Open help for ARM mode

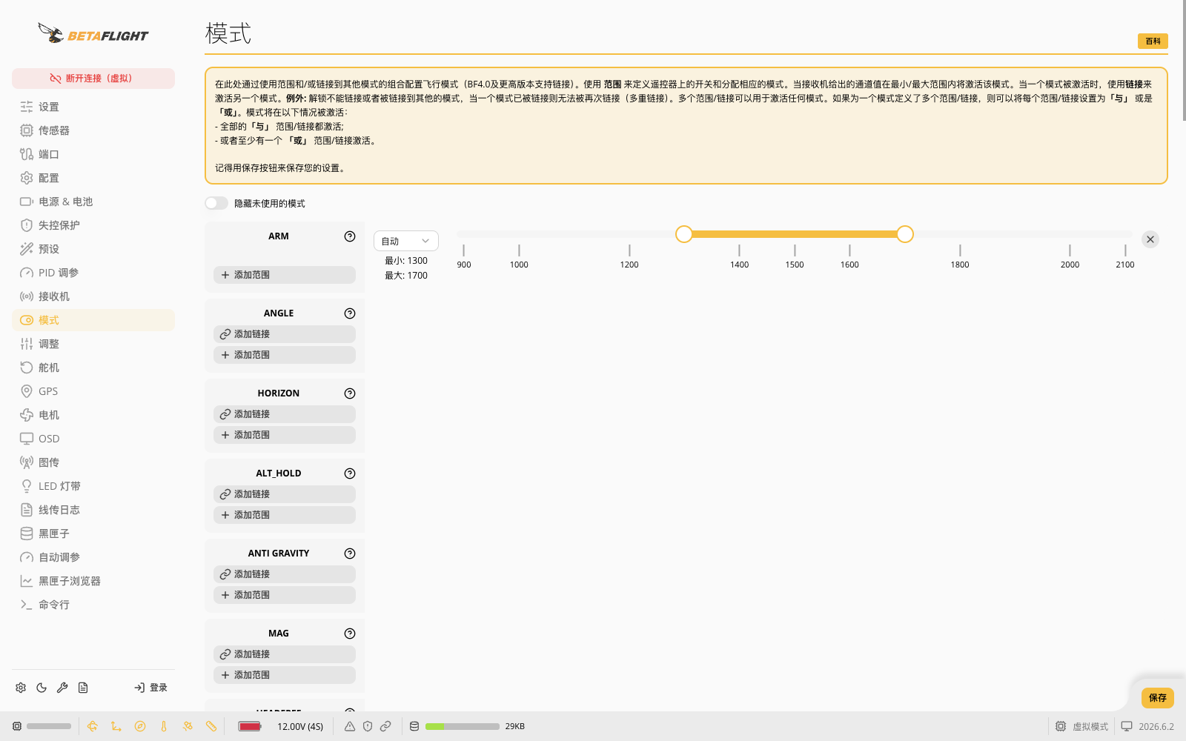tap(350, 236)
